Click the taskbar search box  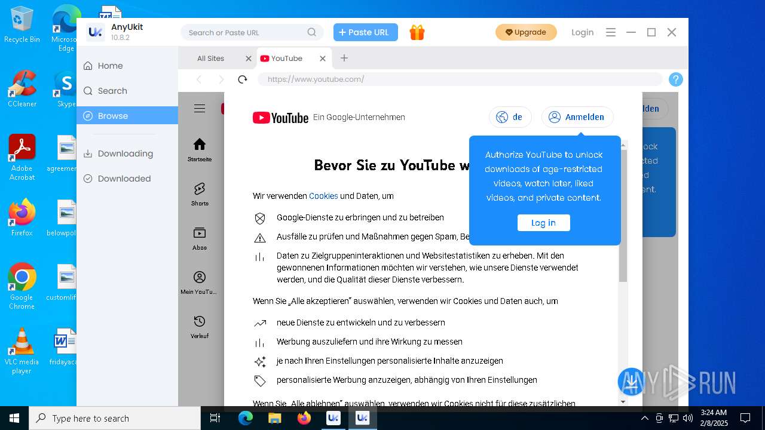tap(115, 418)
